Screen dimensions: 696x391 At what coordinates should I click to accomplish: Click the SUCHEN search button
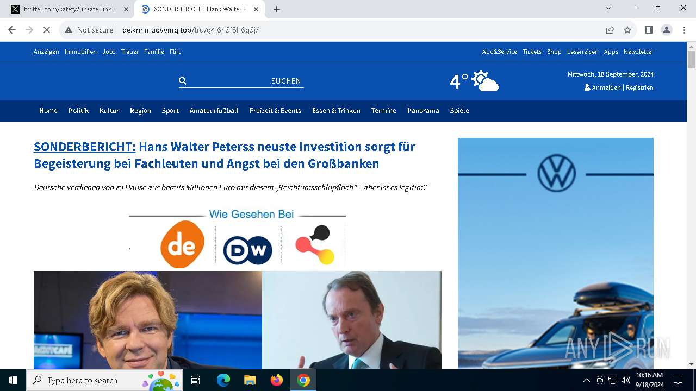pyautogui.click(x=286, y=81)
